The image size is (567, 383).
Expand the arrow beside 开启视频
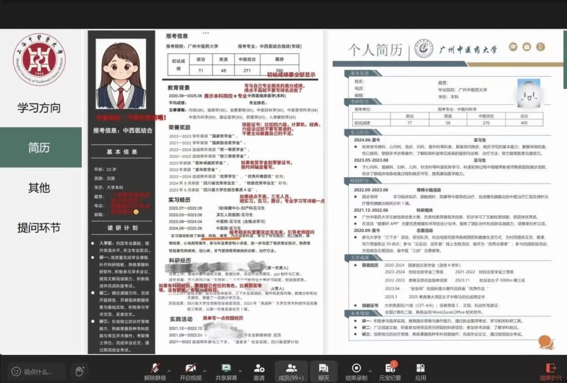click(205, 371)
